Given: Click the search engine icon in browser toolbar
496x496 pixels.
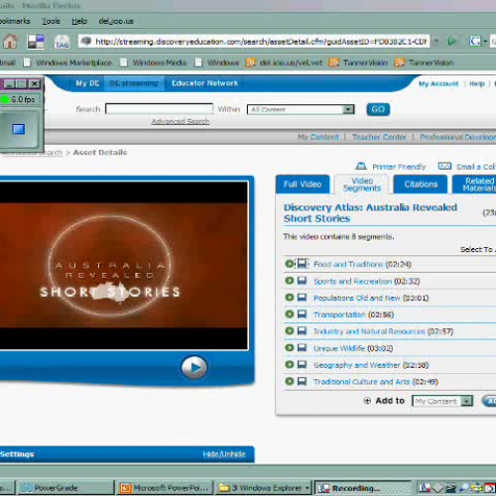Looking at the screenshot, I should pos(475,42).
